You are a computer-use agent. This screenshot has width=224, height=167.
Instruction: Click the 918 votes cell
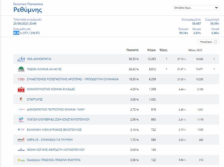154,109
